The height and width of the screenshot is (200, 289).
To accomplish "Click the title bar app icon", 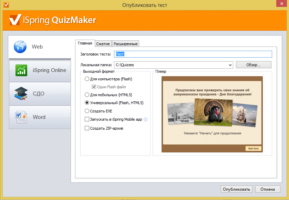I will tap(6, 5).
